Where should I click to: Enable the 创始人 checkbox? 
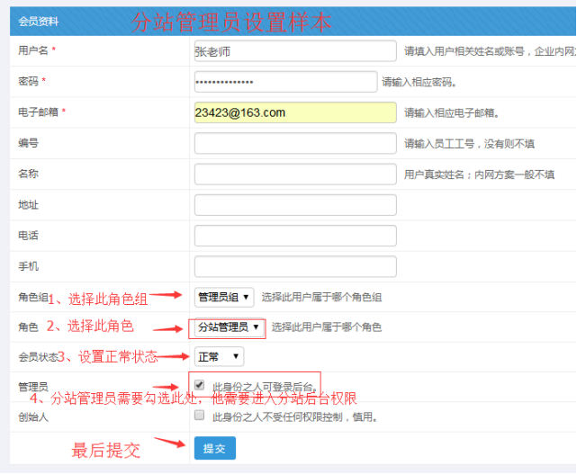(x=200, y=416)
